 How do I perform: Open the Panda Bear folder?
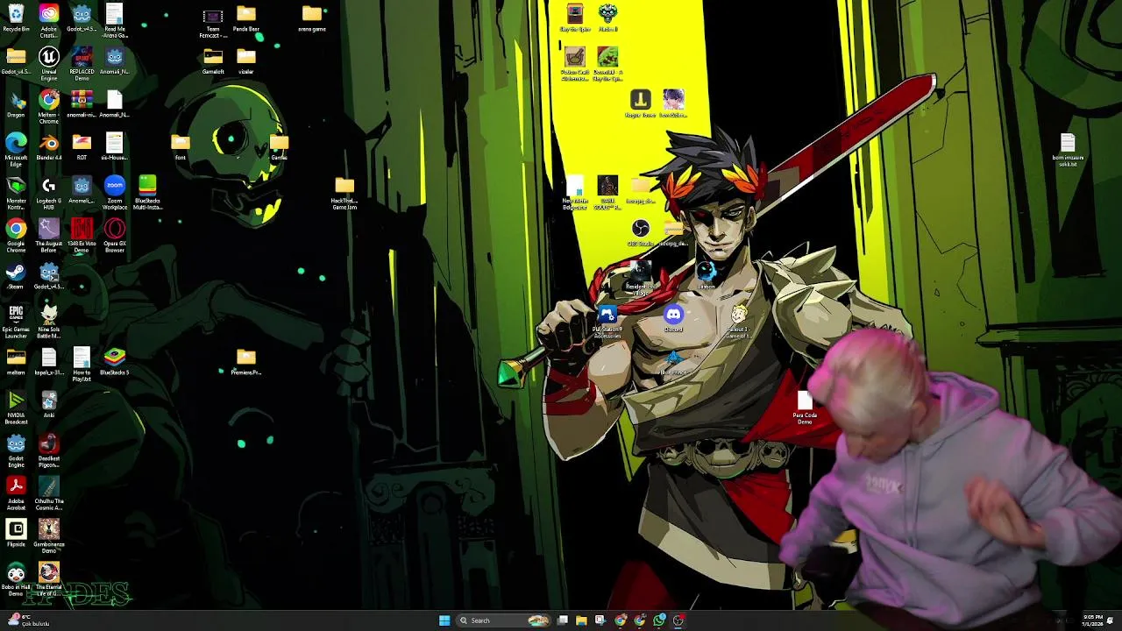(246, 18)
